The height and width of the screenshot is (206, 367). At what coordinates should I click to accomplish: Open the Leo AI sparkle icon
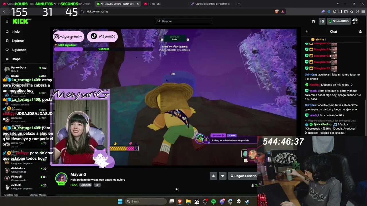352,11
